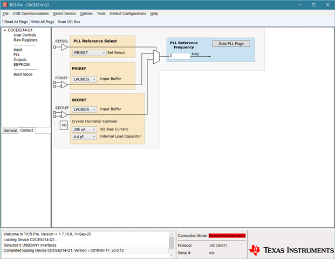
Task: Select Raw Registers in the tree
Action: [x=25, y=40]
